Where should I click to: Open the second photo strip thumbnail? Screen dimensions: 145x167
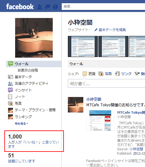tap(113, 46)
